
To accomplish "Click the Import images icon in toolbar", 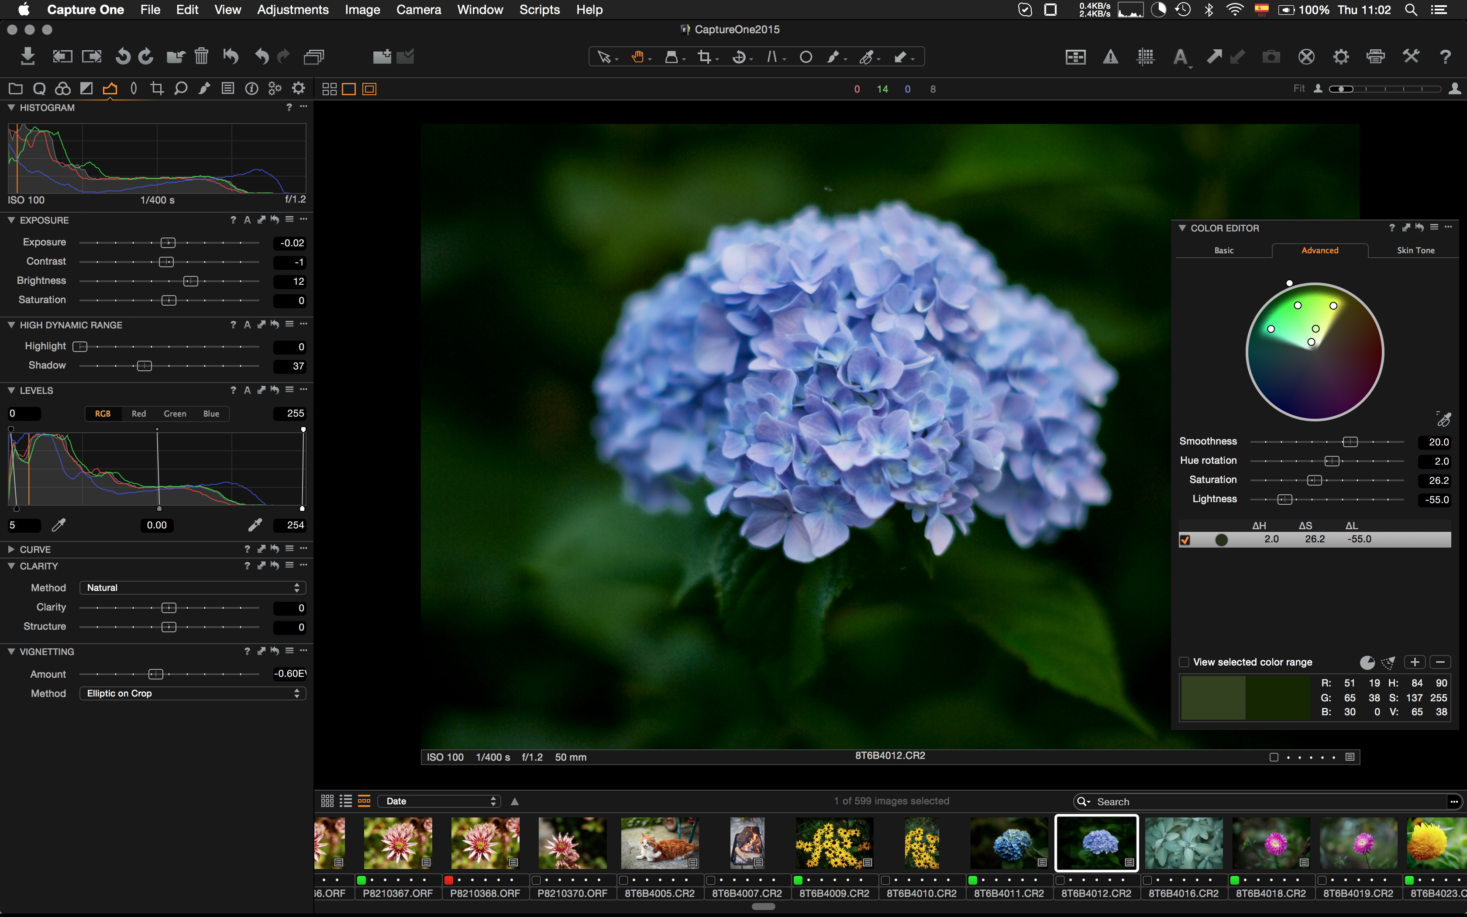I will pyautogui.click(x=27, y=56).
